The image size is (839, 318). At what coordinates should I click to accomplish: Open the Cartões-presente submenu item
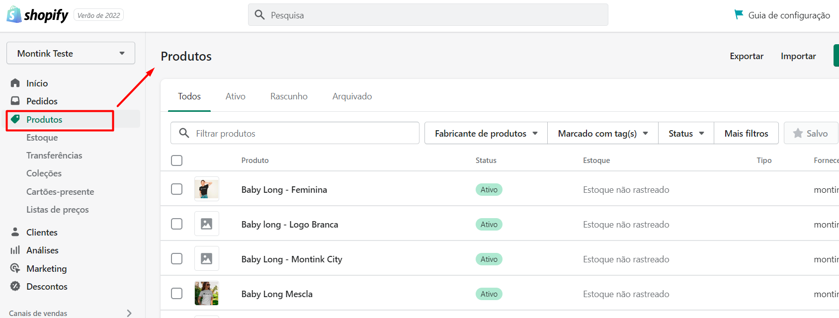[x=60, y=192]
